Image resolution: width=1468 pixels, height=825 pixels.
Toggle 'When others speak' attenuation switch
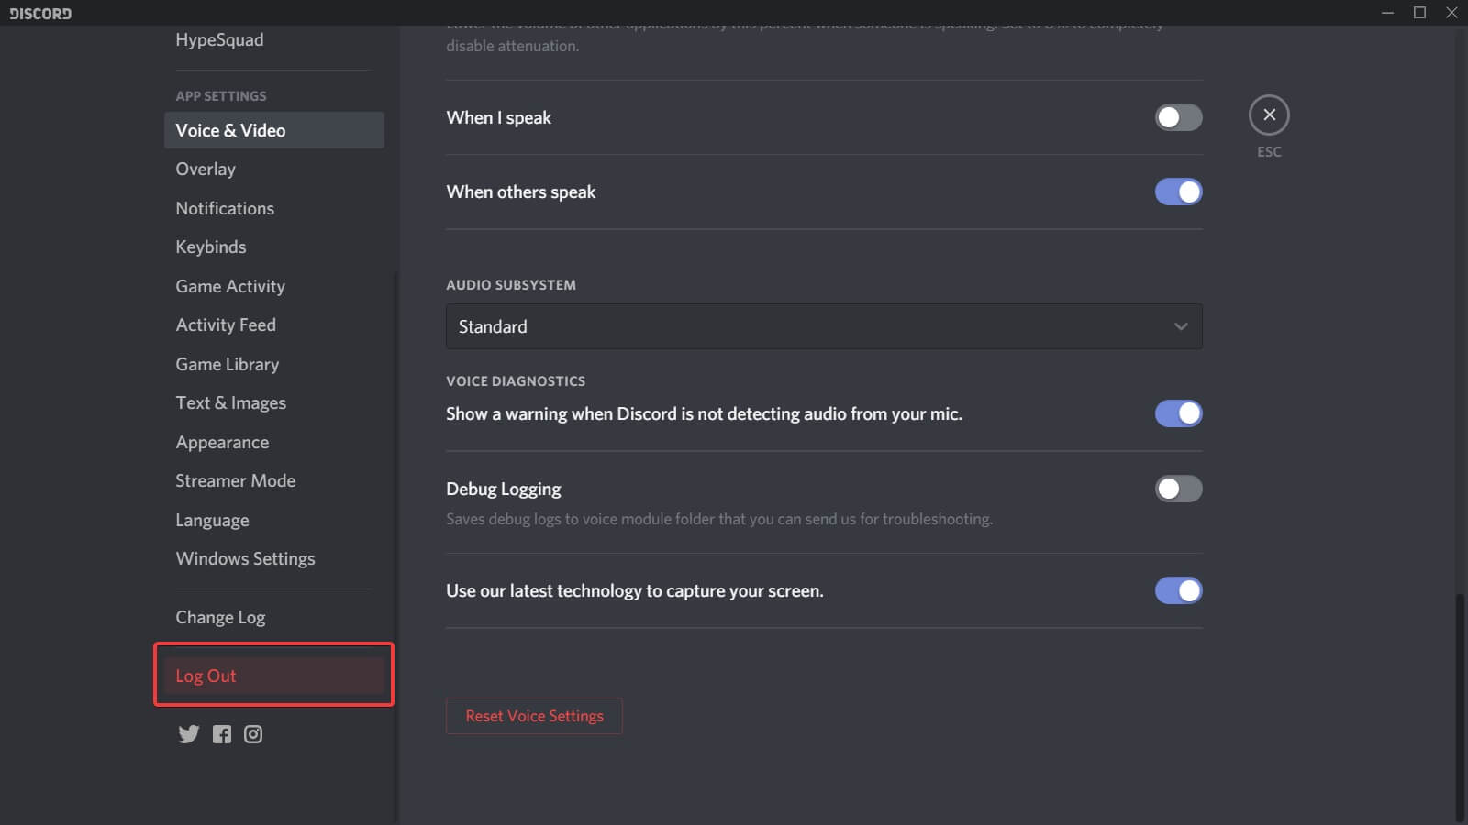click(1178, 192)
